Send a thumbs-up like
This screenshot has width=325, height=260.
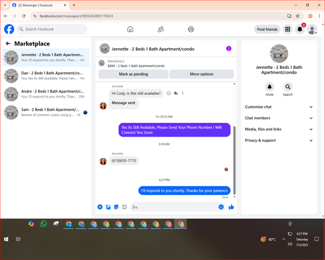pos(231,207)
